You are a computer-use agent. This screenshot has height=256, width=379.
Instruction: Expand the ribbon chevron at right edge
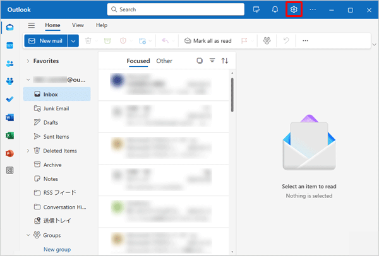point(374,45)
